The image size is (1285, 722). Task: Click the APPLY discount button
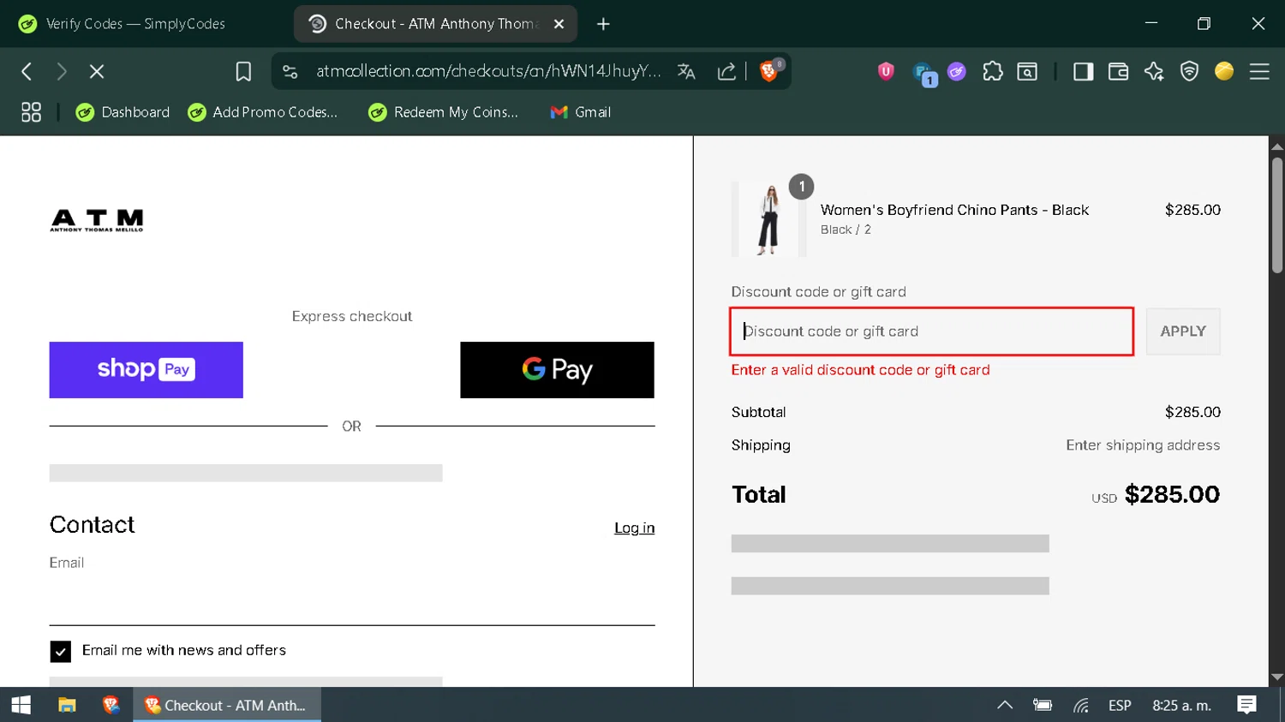1183,331
